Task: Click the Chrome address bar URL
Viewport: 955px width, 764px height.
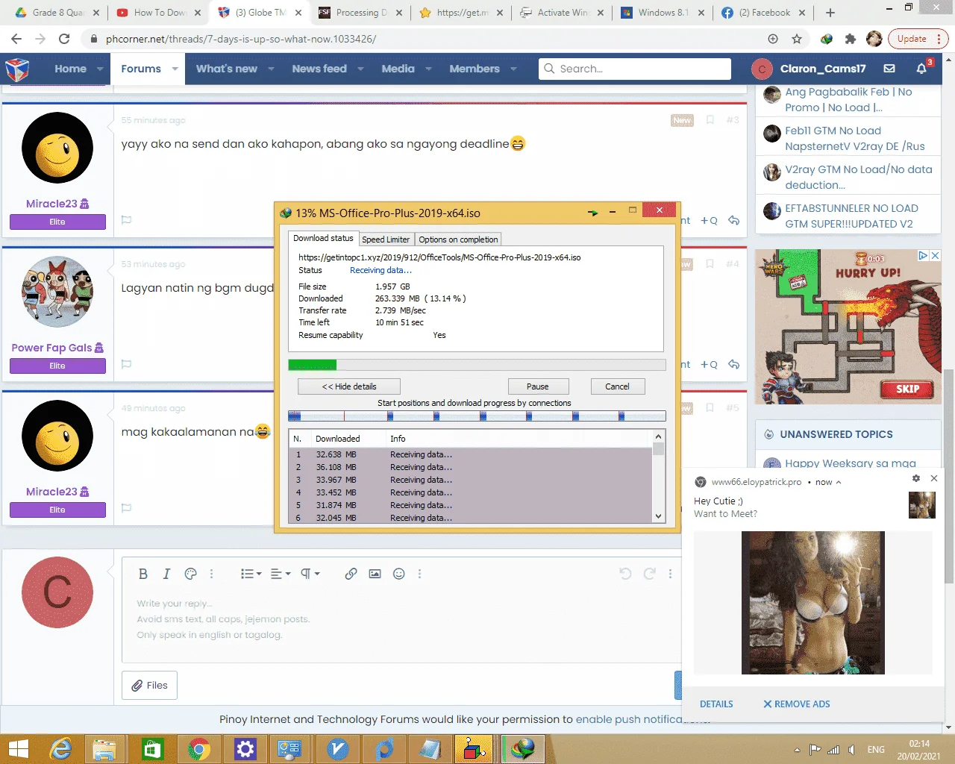Action: 240,39
